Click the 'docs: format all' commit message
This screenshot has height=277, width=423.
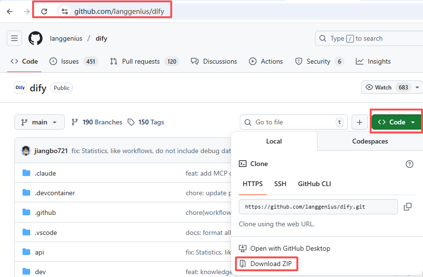[x=208, y=233]
